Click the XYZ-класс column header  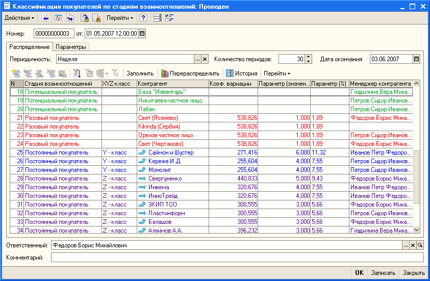(x=119, y=84)
